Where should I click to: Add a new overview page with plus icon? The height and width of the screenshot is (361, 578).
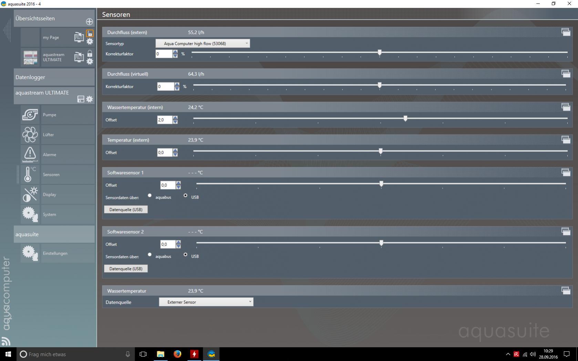coord(90,22)
